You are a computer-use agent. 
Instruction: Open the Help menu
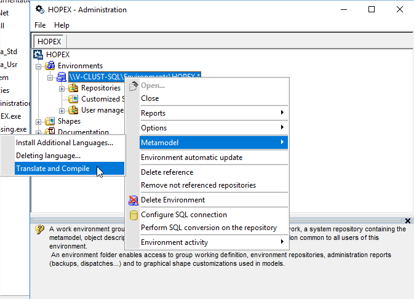pos(62,25)
